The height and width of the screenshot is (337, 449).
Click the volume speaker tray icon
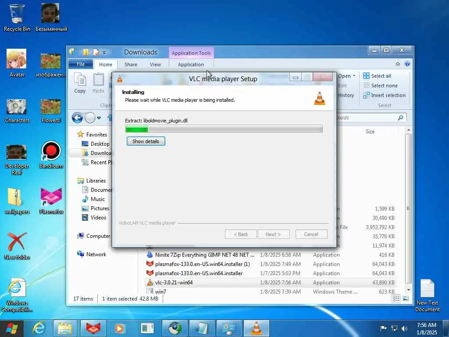coord(404,329)
